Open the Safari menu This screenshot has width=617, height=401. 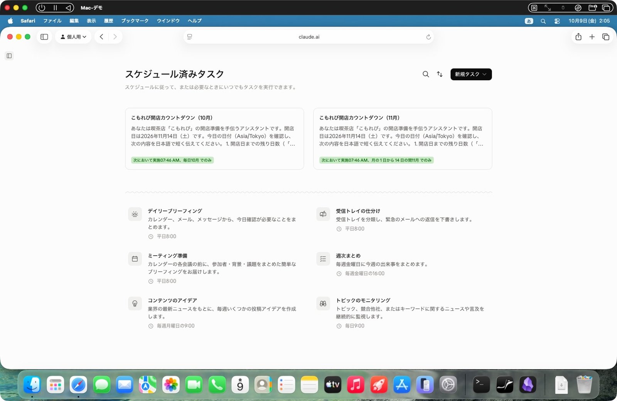click(x=28, y=21)
